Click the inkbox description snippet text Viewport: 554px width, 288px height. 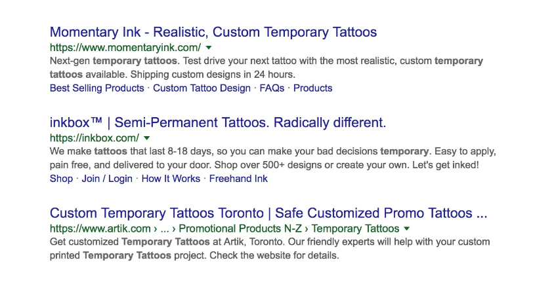tap(272, 158)
